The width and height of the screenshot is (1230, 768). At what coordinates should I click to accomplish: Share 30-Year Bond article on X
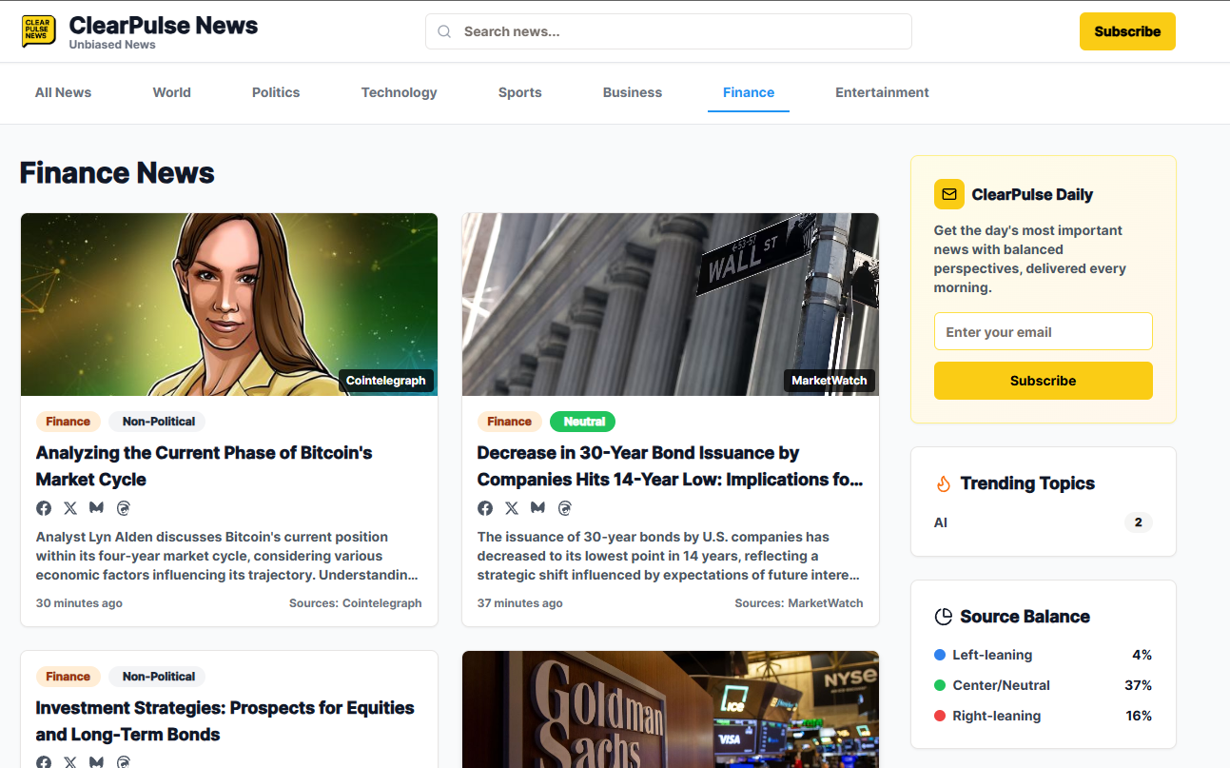512,508
